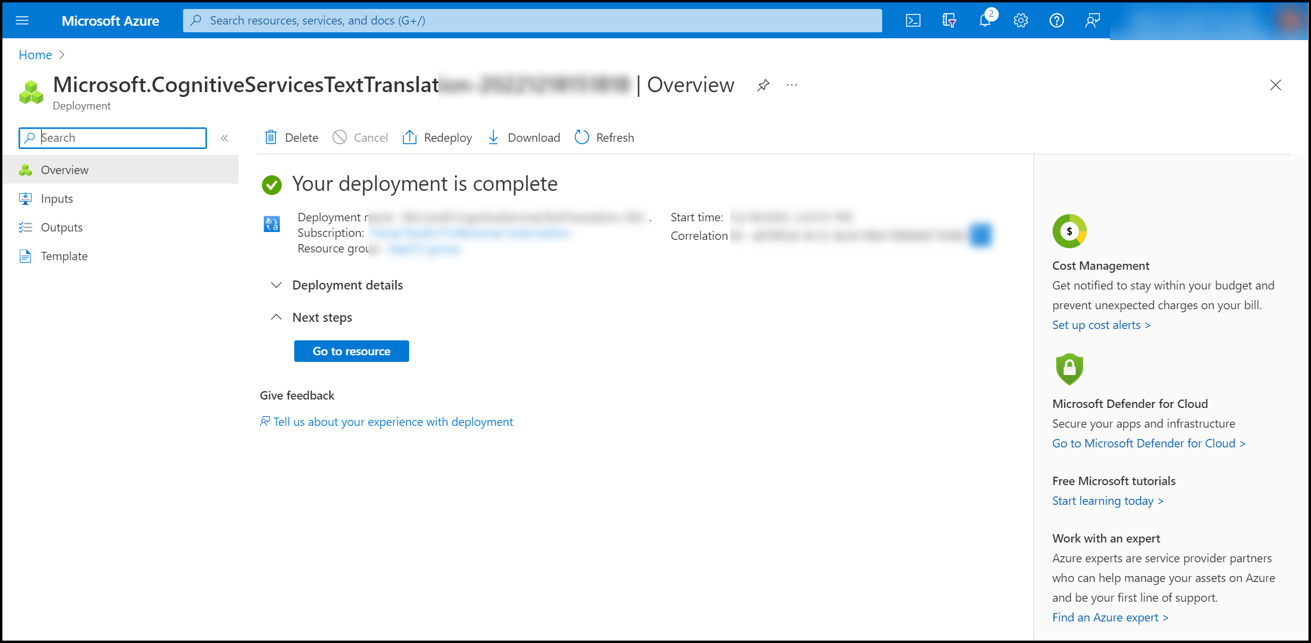Screen dimensions: 1311x643
Task: Click the green deployment complete checkmark
Action: point(272,185)
